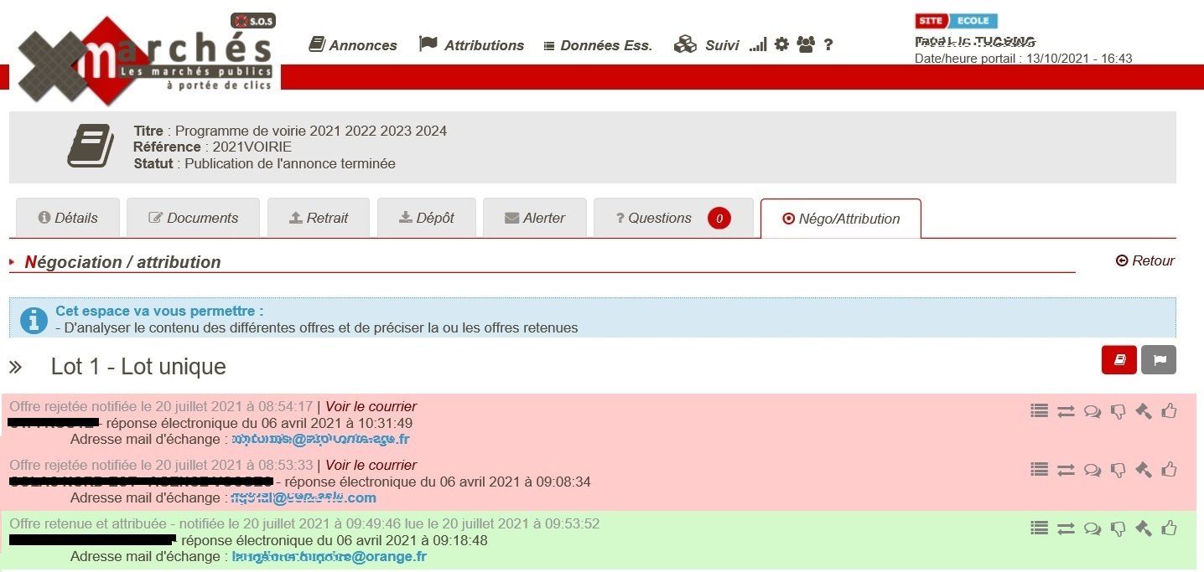Click the red SITE badge

(x=931, y=21)
